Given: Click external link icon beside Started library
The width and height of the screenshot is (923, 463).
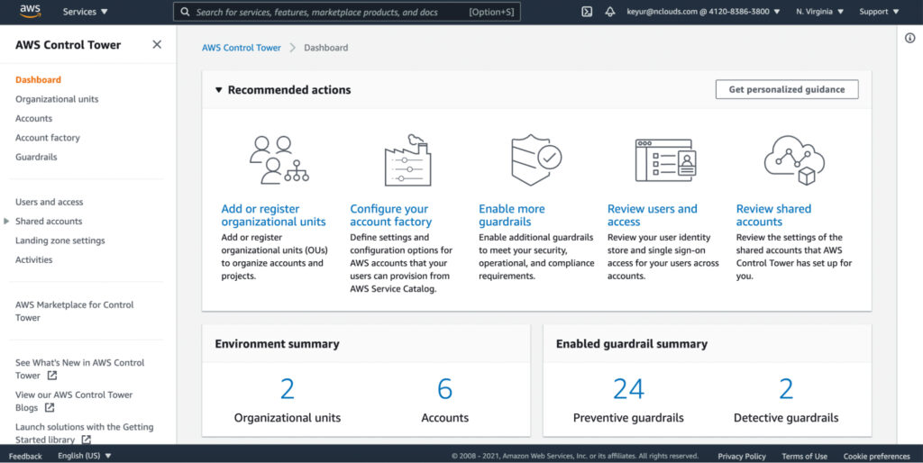Looking at the screenshot, I should (86, 439).
